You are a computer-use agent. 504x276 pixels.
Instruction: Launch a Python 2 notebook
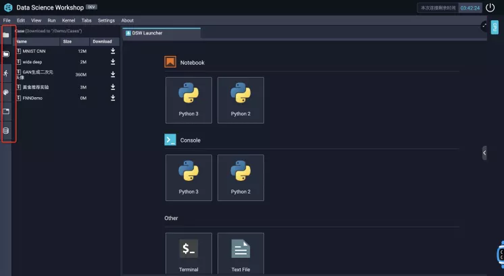(x=241, y=100)
